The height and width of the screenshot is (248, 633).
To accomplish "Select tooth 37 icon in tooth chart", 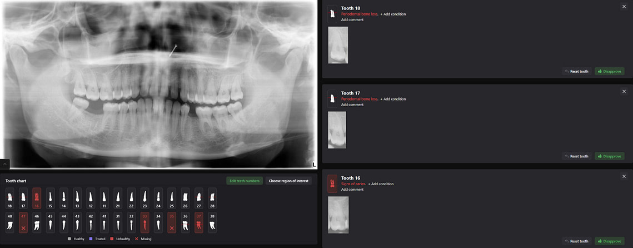I will pos(198,222).
